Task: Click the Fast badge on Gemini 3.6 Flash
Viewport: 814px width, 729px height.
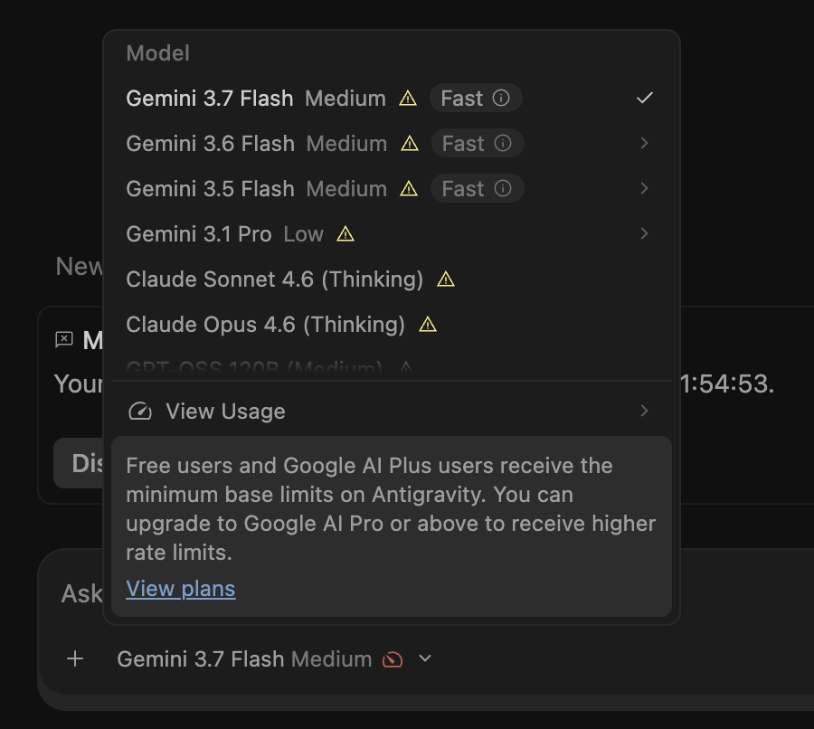Action: (478, 143)
